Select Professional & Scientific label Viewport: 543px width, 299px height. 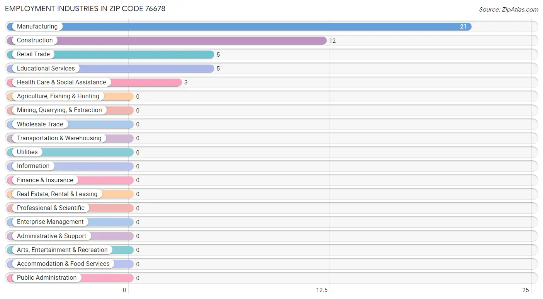click(51, 208)
